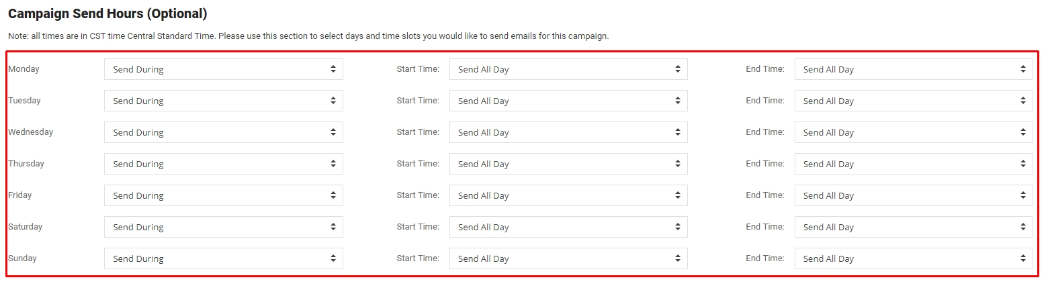Choose Tuesday's End Time dropdown
This screenshot has width=1050, height=290.
914,101
